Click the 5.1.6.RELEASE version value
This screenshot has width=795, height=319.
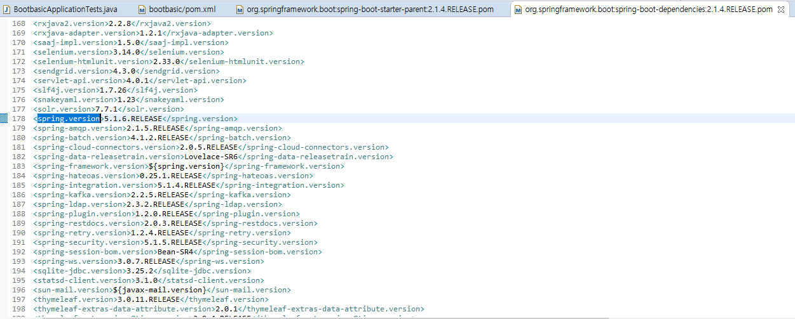tap(133, 119)
